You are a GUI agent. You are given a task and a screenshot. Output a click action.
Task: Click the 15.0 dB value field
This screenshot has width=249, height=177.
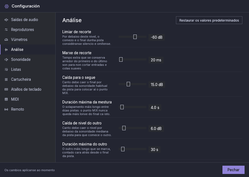click(x=157, y=85)
